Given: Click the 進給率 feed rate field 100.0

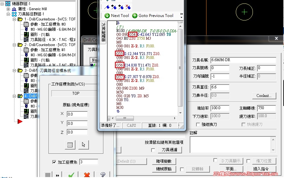Looking at the screenshot, I should coord(220,108).
